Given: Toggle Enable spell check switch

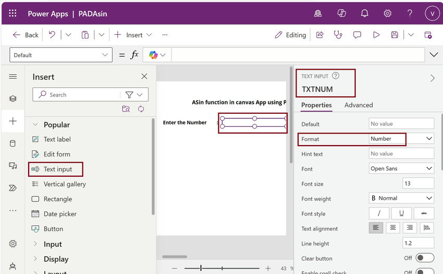Looking at the screenshot, I should click(425, 271).
